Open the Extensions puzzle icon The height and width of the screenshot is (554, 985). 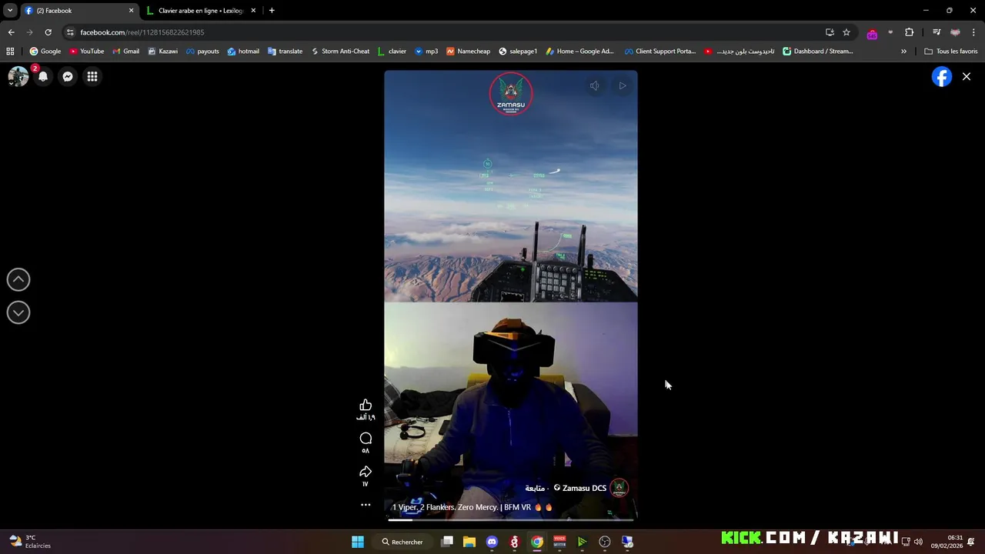[x=910, y=32]
